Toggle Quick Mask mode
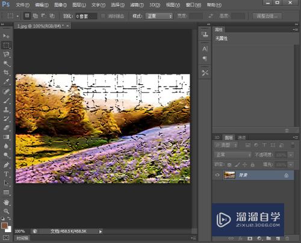 coord(6,238)
